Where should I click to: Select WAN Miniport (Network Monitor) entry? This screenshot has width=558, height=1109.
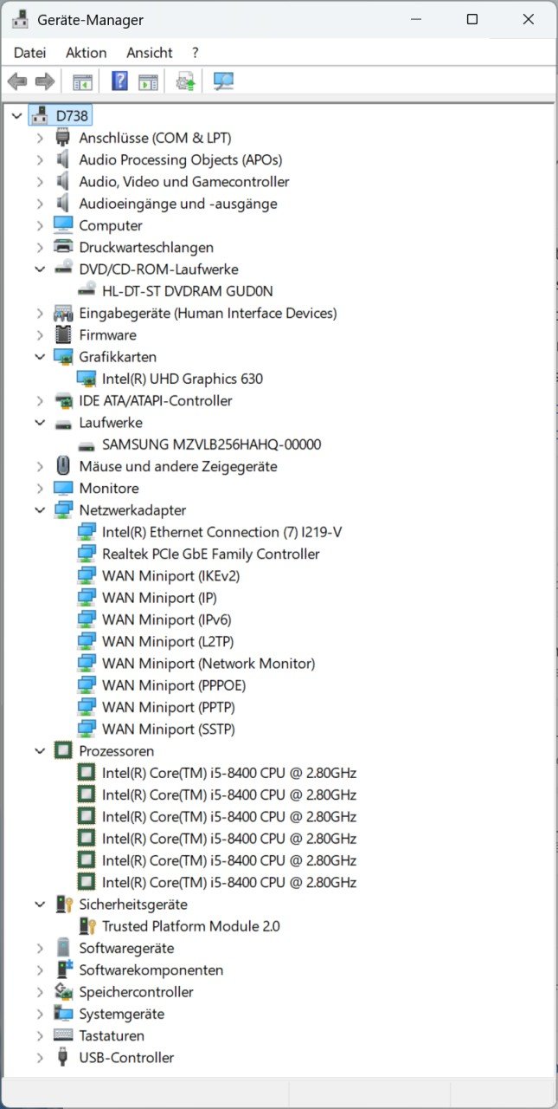click(x=208, y=664)
